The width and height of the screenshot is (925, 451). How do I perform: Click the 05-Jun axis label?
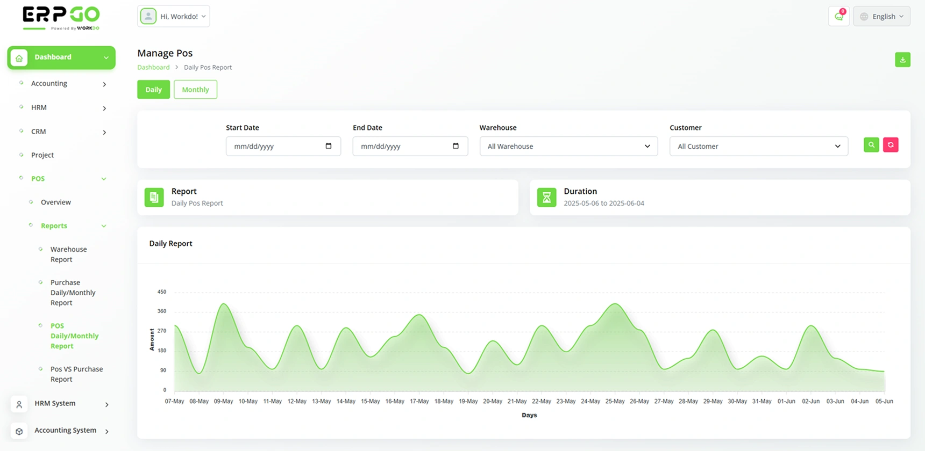[x=884, y=401]
